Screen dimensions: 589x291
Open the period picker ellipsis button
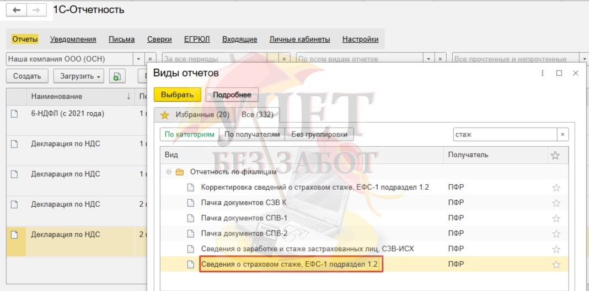coord(272,59)
